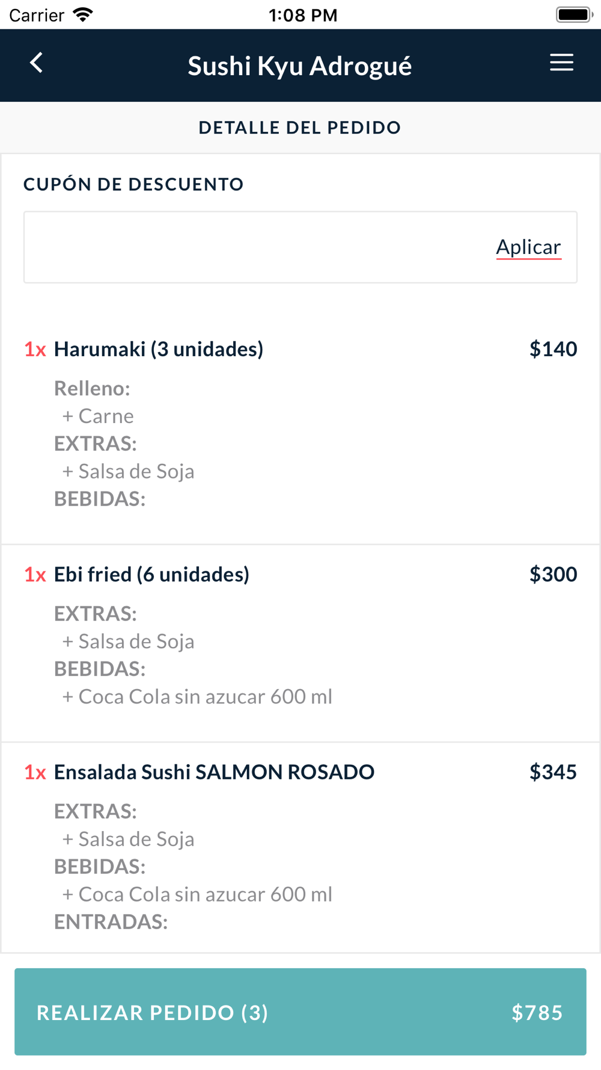Open the hamburger menu
601x1070 pixels.
[561, 63]
